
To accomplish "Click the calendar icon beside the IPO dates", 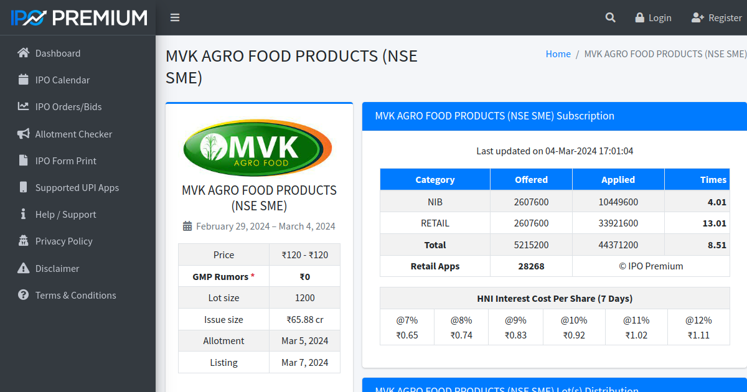I will [186, 226].
